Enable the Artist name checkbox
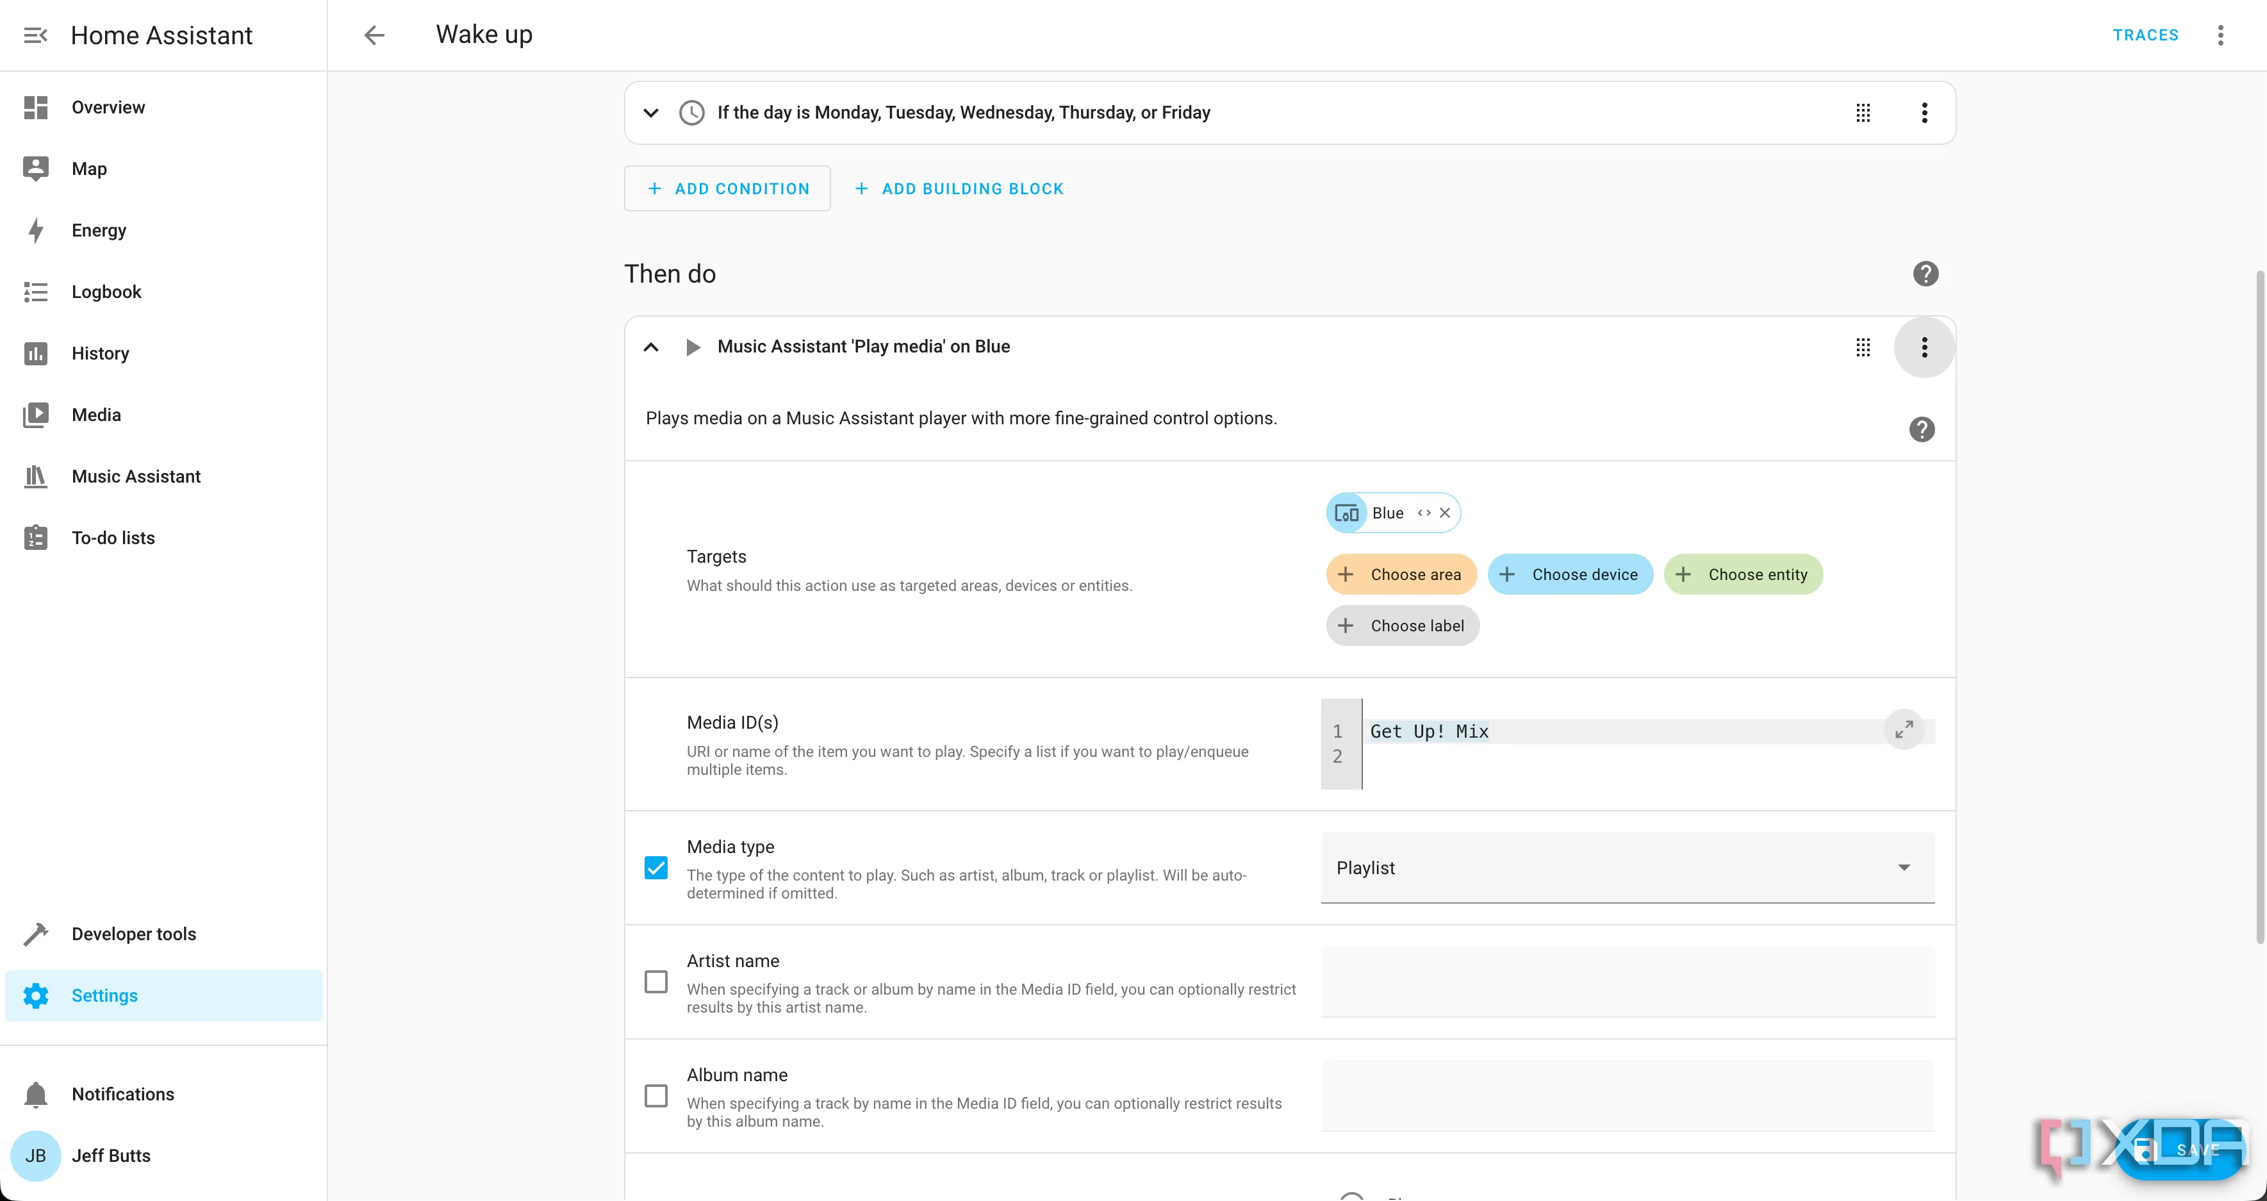This screenshot has width=2267, height=1201. pos(655,982)
